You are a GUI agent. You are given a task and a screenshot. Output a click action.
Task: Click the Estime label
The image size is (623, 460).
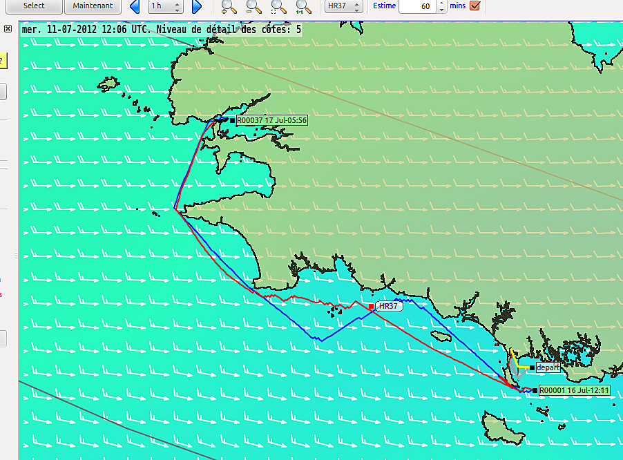(x=384, y=6)
